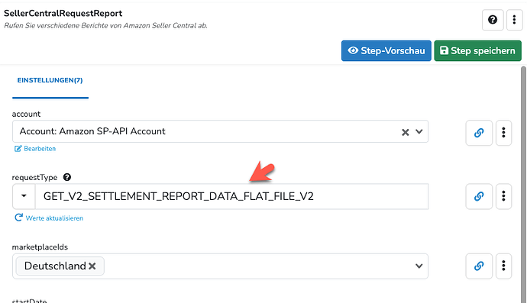Open the requestType dropdown arrow

(24, 196)
